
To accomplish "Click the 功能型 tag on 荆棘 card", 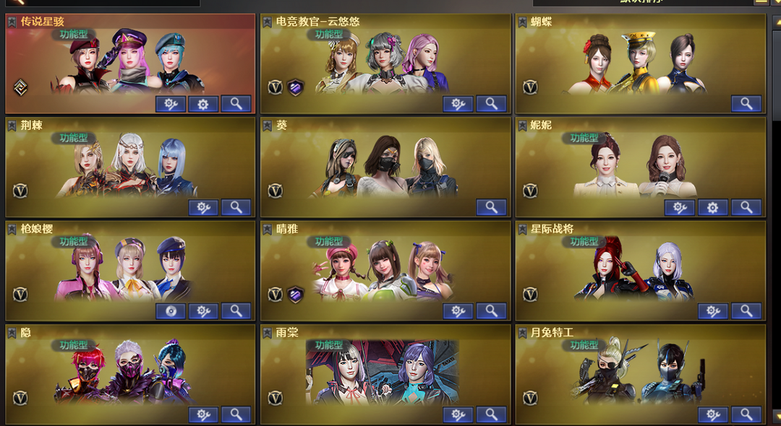I will click(74, 138).
